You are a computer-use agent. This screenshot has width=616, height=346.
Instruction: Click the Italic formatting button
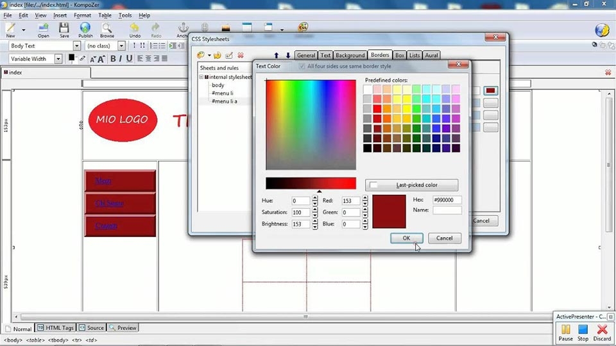pos(120,59)
